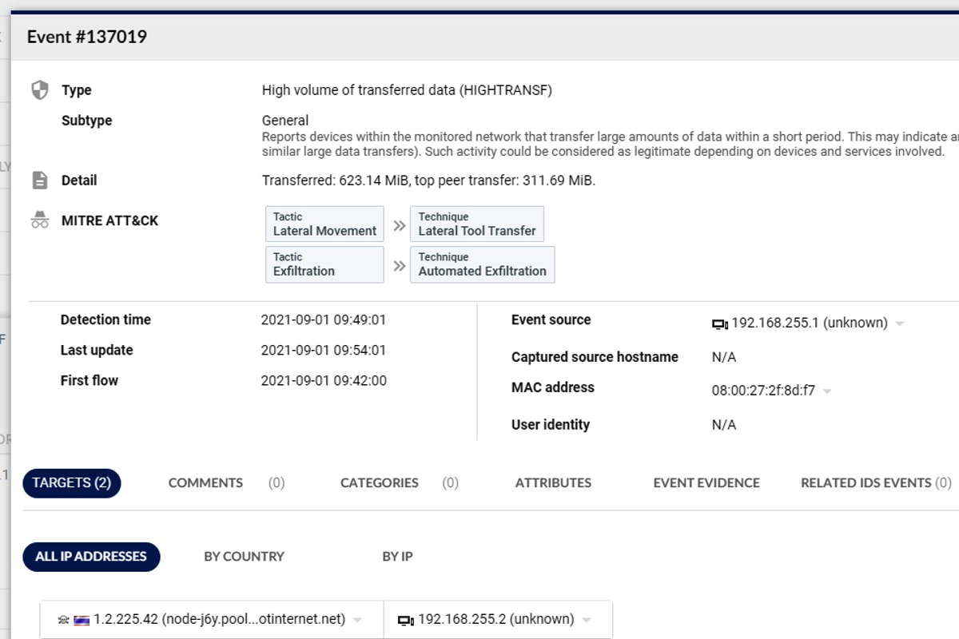Open MAC address 08:00:27:2f:8d:f7 dropdown
This screenshot has width=959, height=639.
[x=827, y=391]
